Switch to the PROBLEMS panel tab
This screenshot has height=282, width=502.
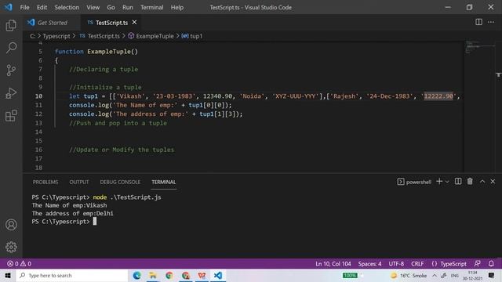click(45, 182)
